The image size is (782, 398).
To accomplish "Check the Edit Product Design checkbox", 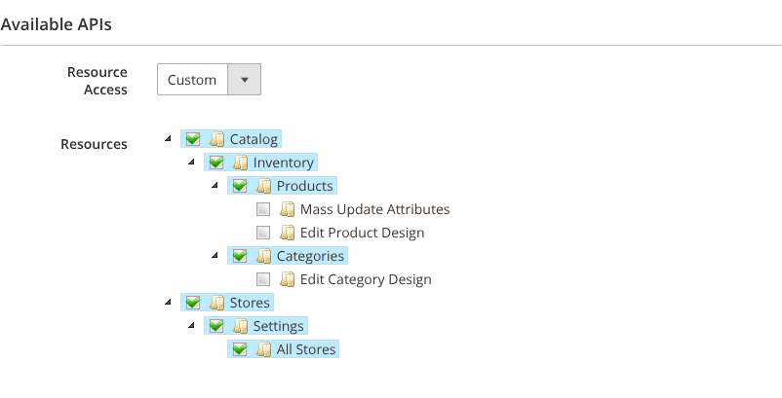I will click(263, 233).
